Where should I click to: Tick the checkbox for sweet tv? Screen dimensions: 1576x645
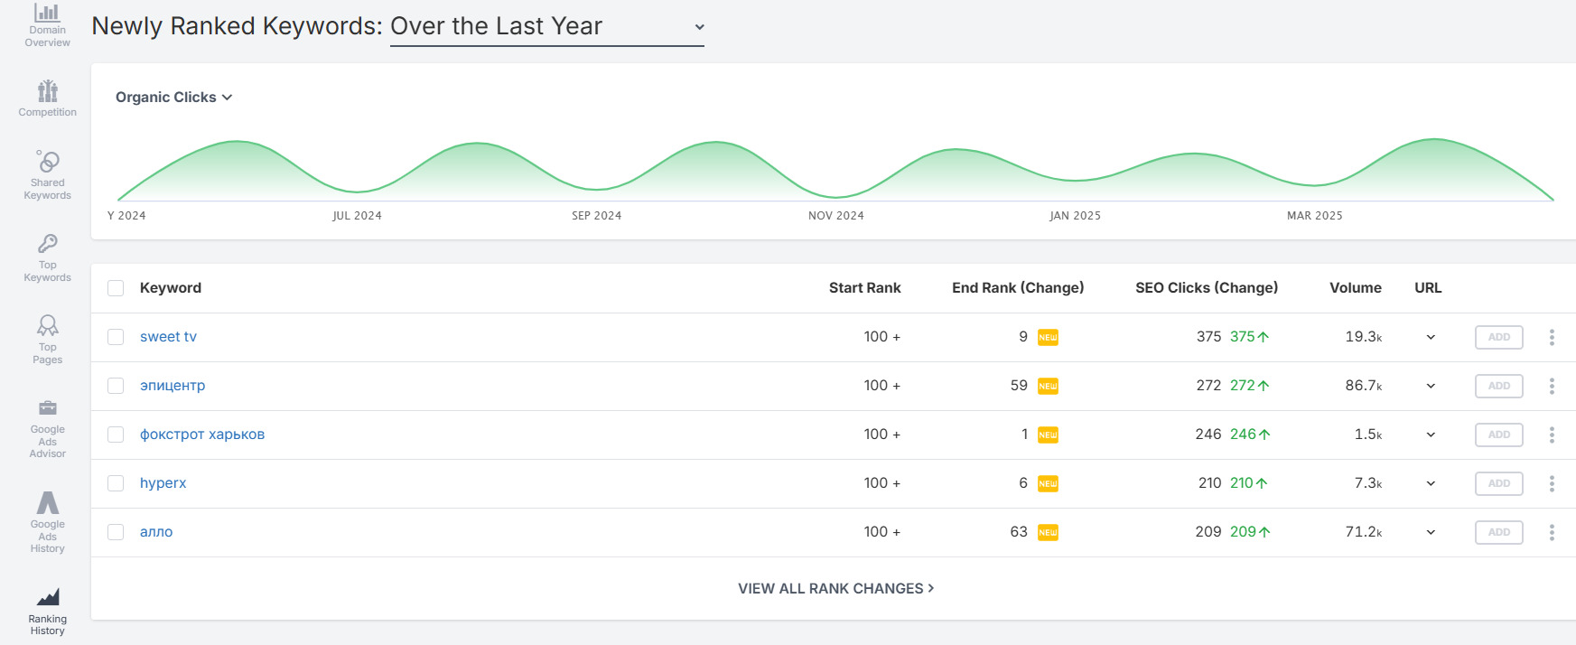[x=116, y=337]
